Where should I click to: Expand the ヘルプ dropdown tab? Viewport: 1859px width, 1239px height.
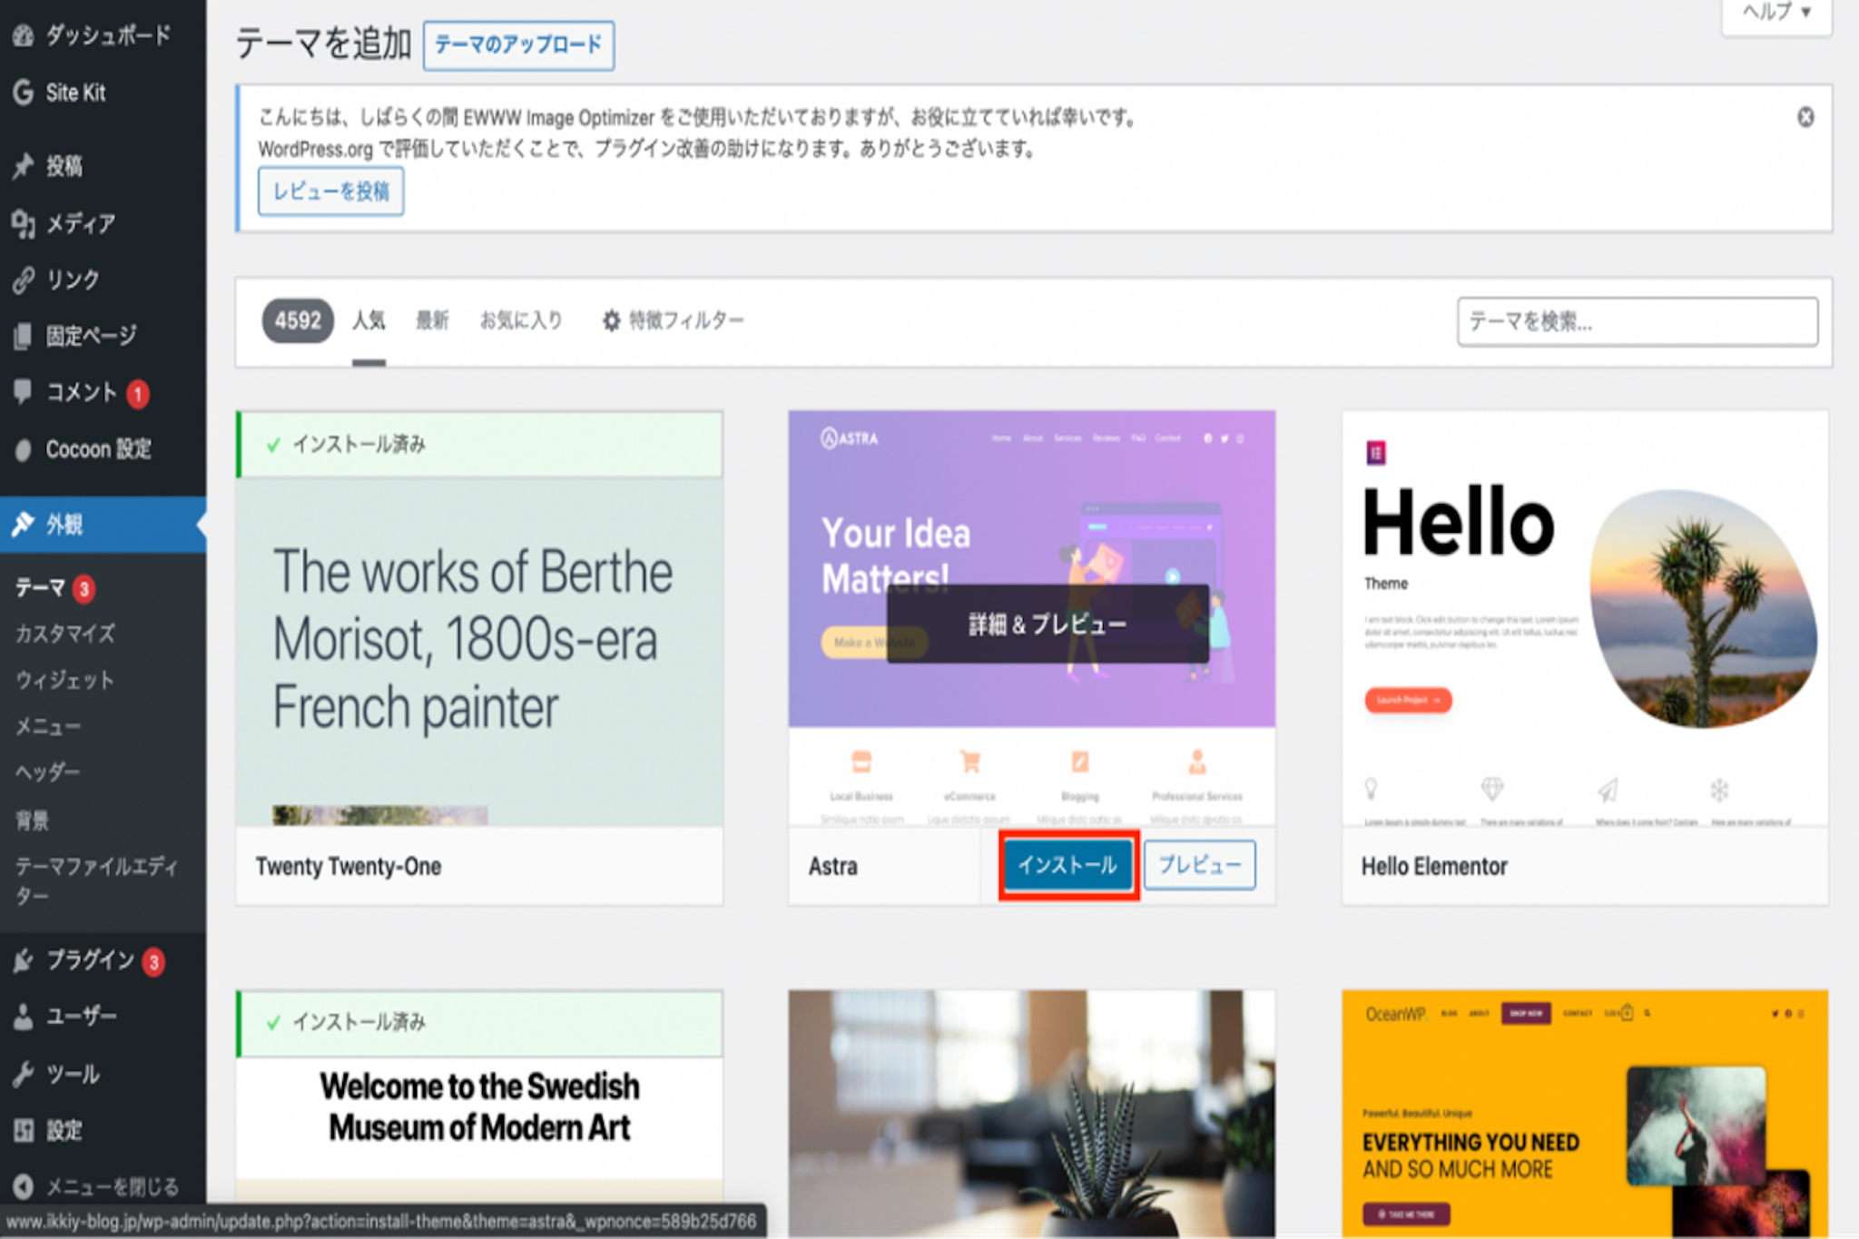click(x=1776, y=13)
